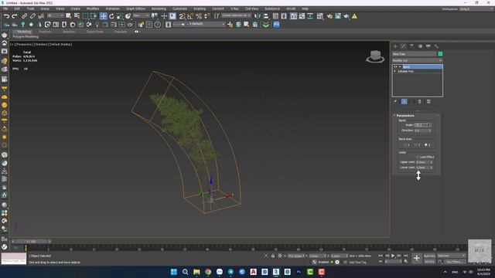Screen dimensions: 495x278
Task: Open the Create command panel tab
Action: 395,46
